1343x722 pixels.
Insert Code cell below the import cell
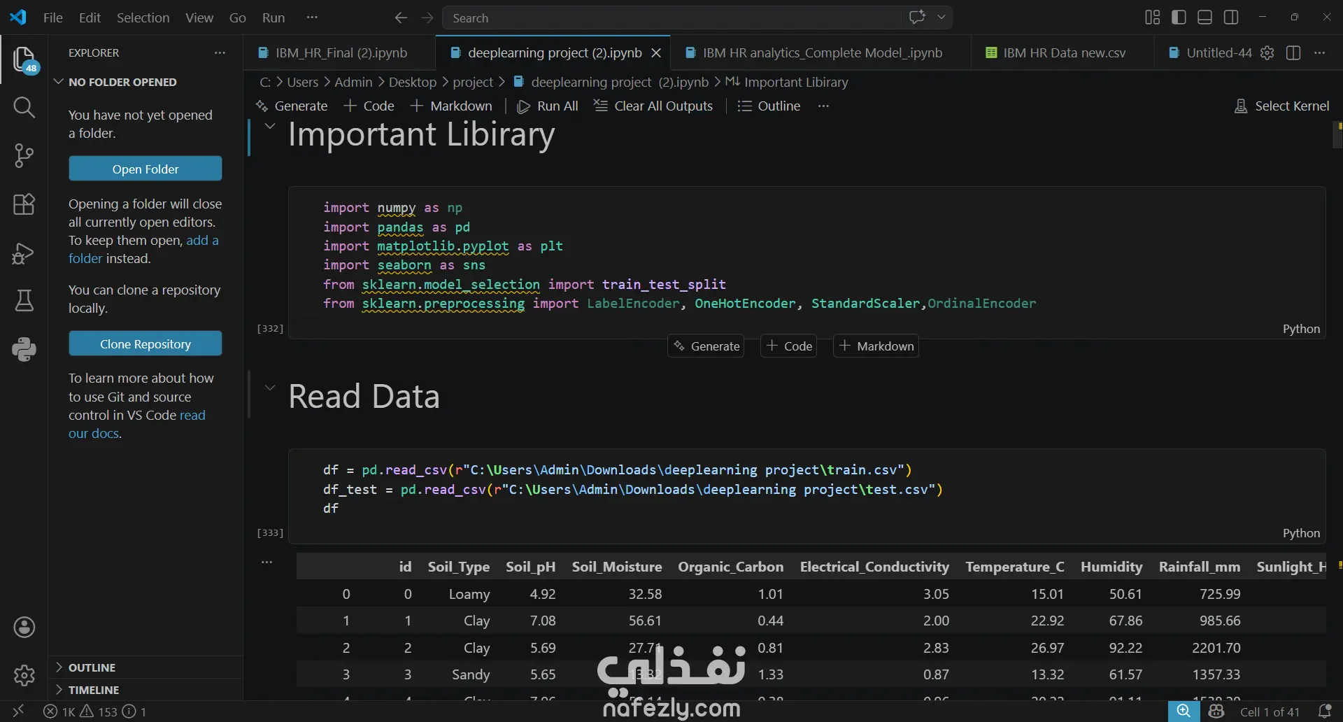(789, 346)
